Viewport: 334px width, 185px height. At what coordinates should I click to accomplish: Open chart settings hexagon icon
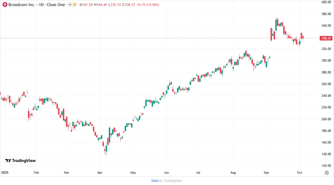tap(327, 173)
